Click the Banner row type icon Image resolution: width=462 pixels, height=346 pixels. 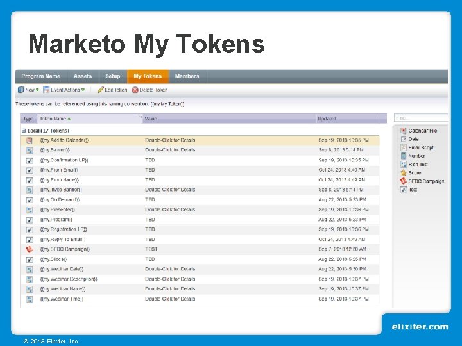29,151
